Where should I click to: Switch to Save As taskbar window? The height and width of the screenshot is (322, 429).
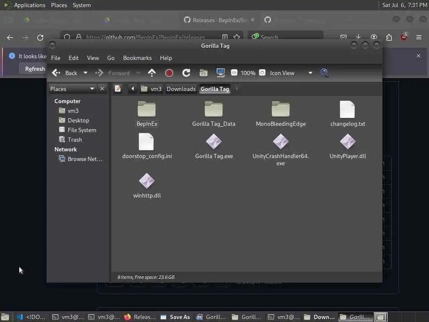[175, 317]
